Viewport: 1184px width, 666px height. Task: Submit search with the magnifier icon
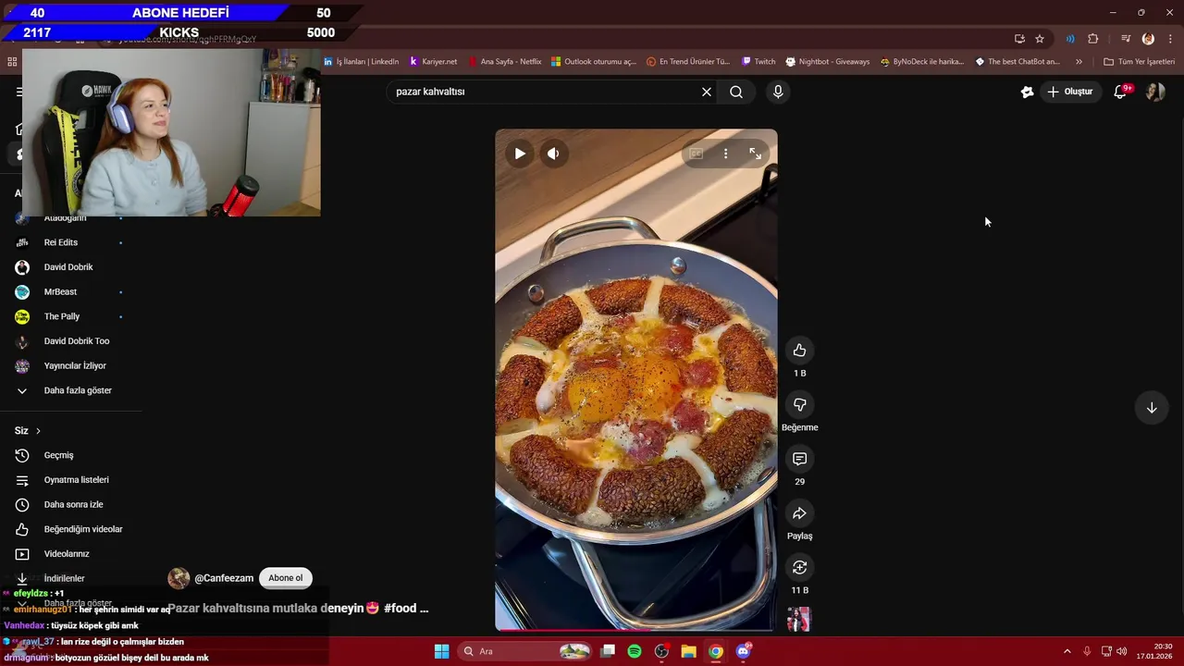click(x=736, y=92)
